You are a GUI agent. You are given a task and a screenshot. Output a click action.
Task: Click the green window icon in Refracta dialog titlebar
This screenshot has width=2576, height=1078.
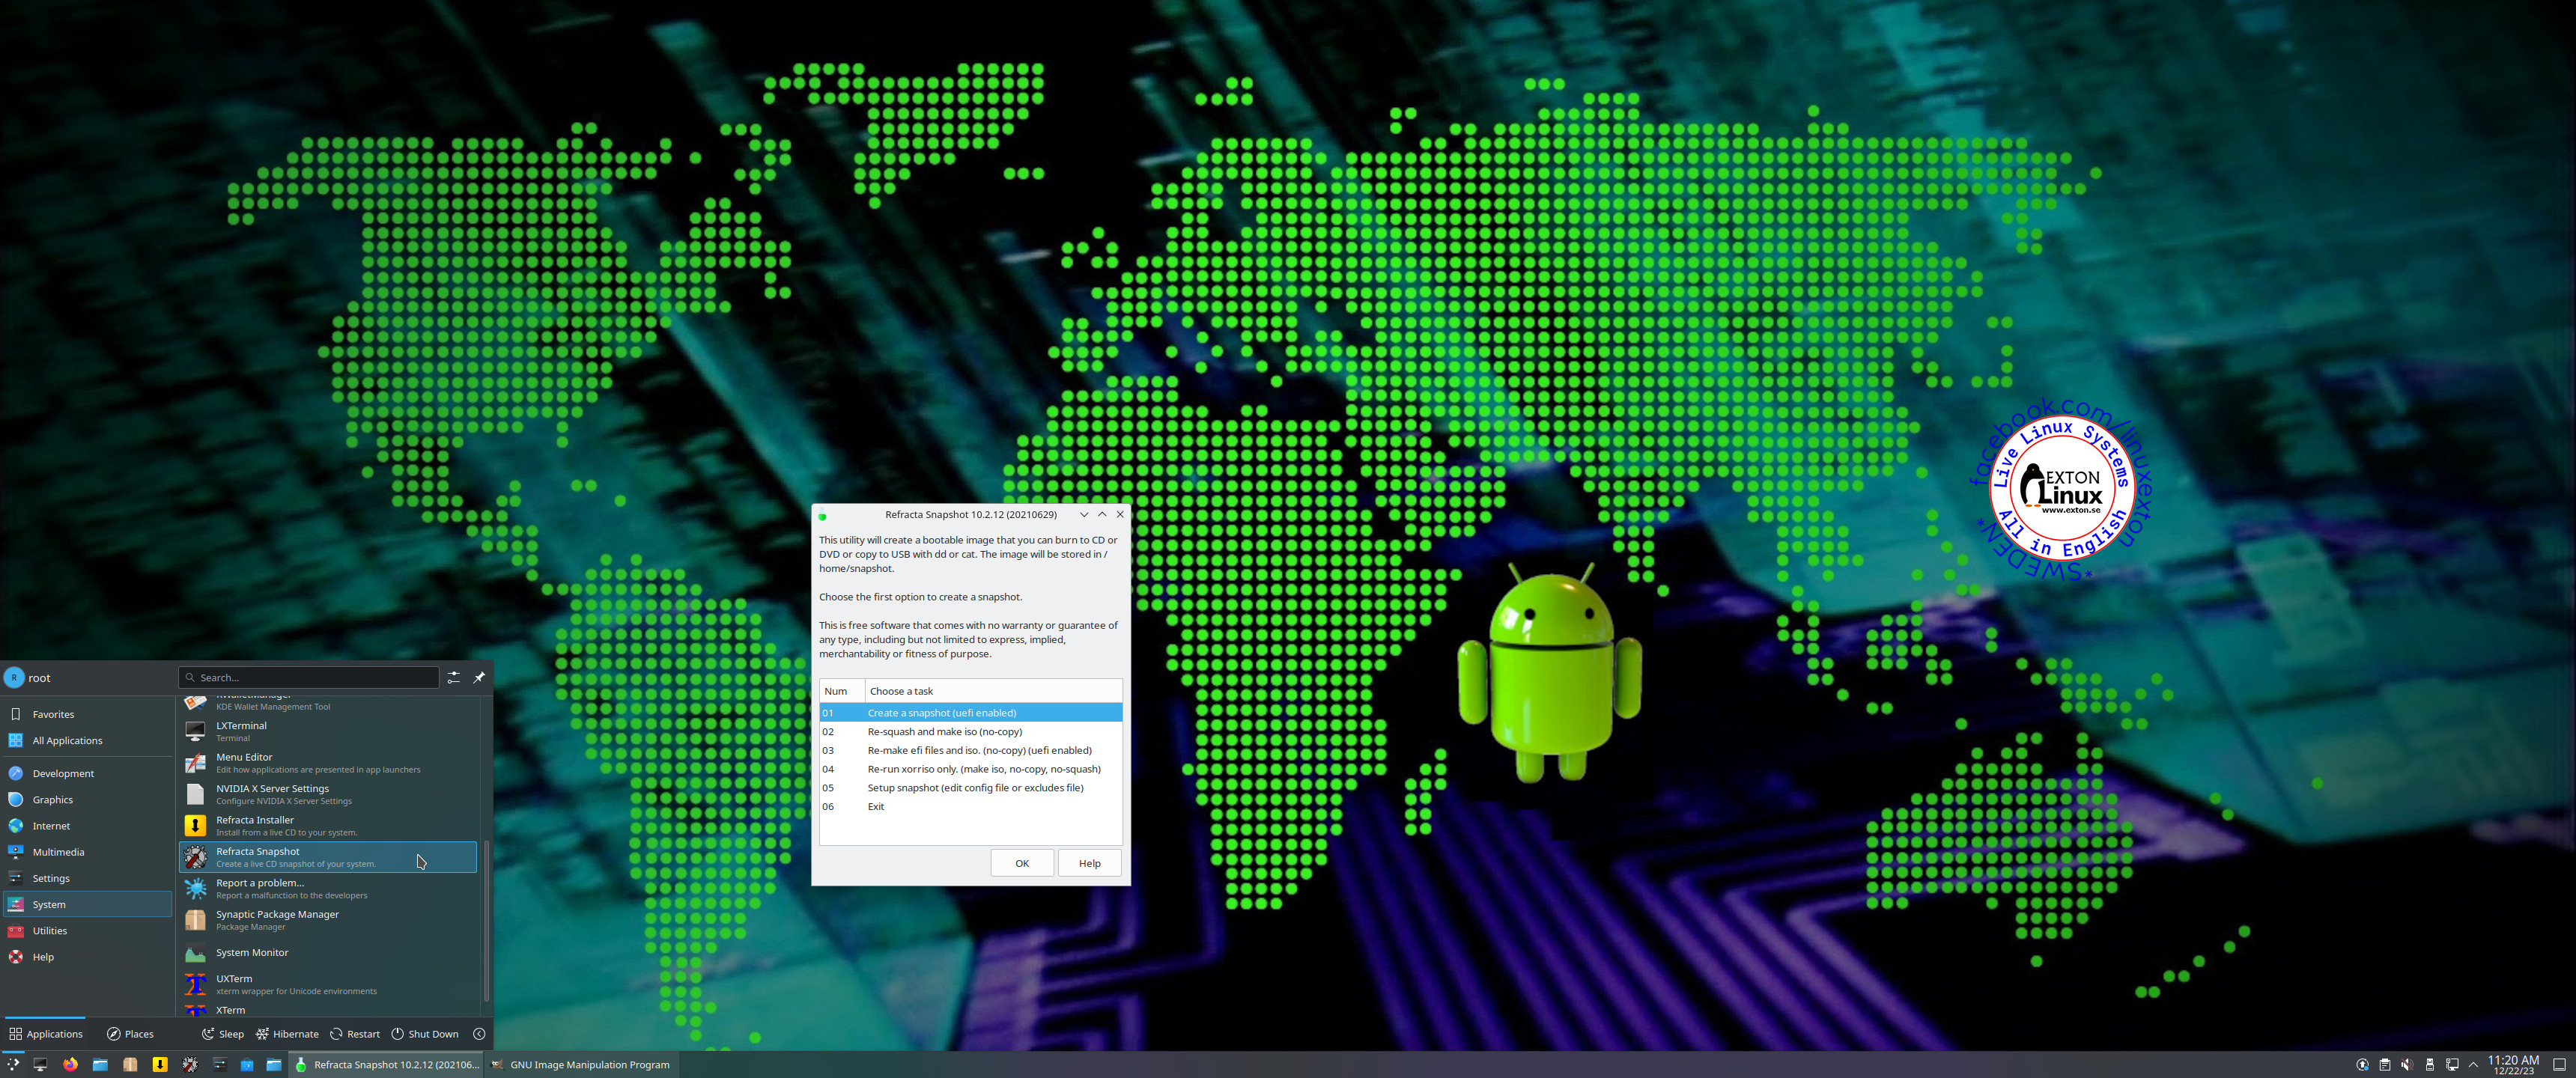pos(823,515)
